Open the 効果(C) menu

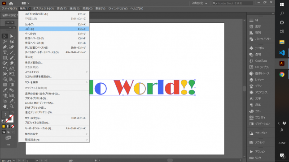tap(88, 9)
